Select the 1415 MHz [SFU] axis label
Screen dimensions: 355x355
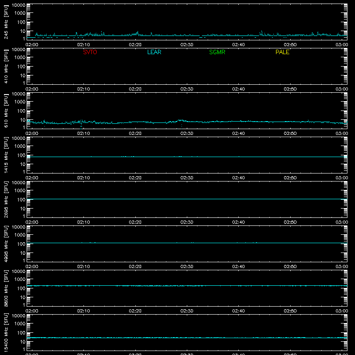(x=6, y=155)
